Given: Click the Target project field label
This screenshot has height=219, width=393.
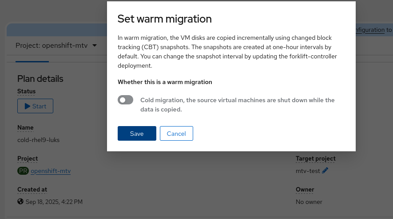Looking at the screenshot, I should pyautogui.click(x=315, y=158).
